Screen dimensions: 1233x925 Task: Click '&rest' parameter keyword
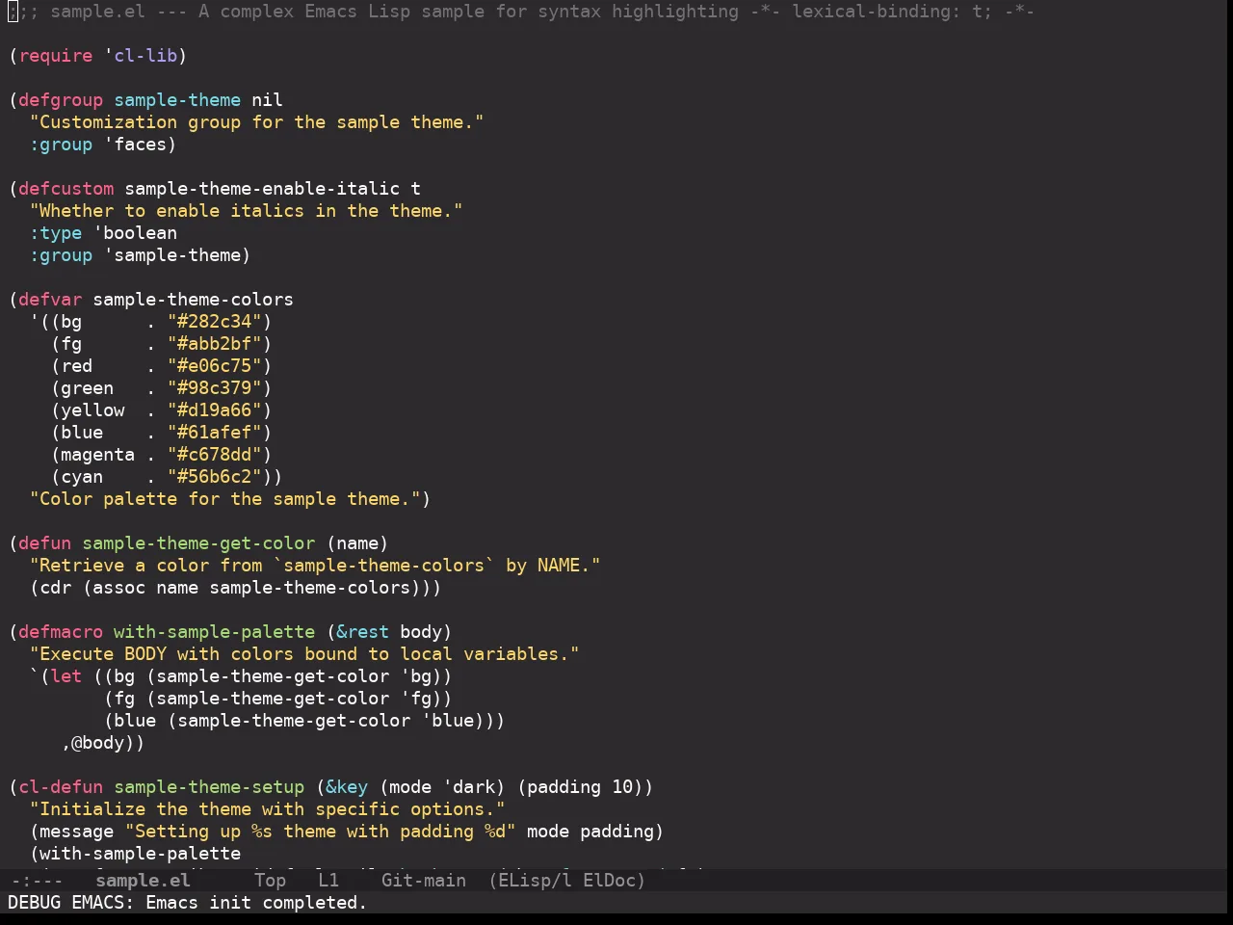pyautogui.click(x=362, y=632)
